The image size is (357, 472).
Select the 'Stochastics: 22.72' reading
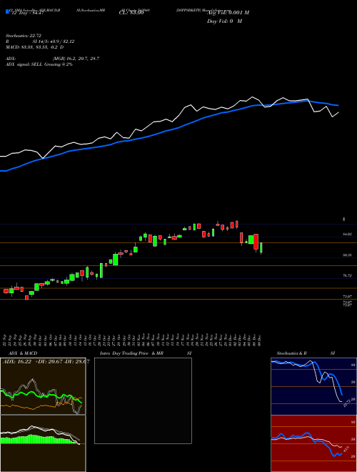click(24, 36)
